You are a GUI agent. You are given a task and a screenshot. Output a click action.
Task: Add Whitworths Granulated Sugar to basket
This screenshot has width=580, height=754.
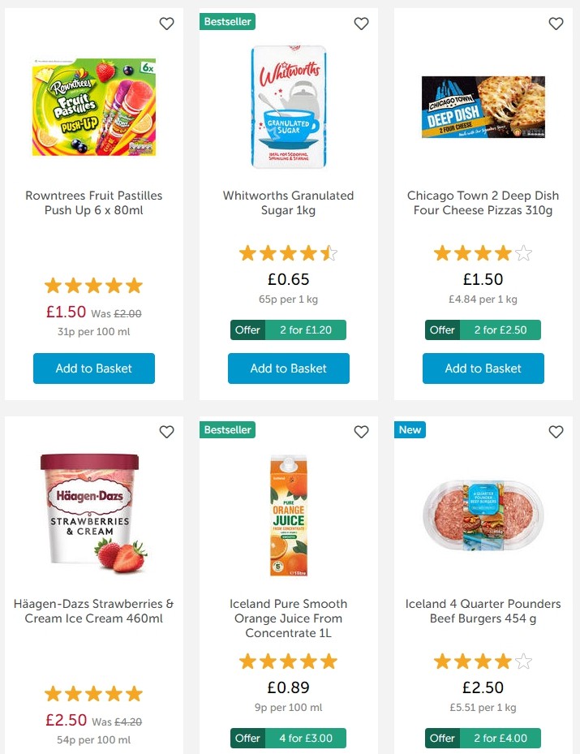click(288, 368)
